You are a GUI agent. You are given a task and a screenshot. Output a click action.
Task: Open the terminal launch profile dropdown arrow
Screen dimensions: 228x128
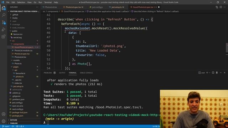click(x=209, y=73)
